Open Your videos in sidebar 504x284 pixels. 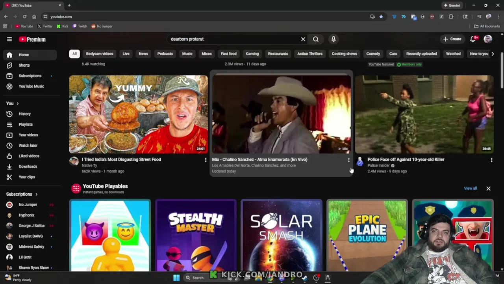30,135
